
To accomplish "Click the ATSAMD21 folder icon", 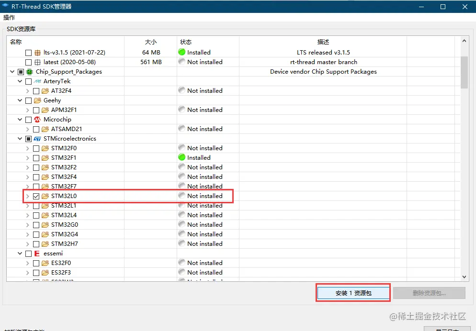I will 45,129.
